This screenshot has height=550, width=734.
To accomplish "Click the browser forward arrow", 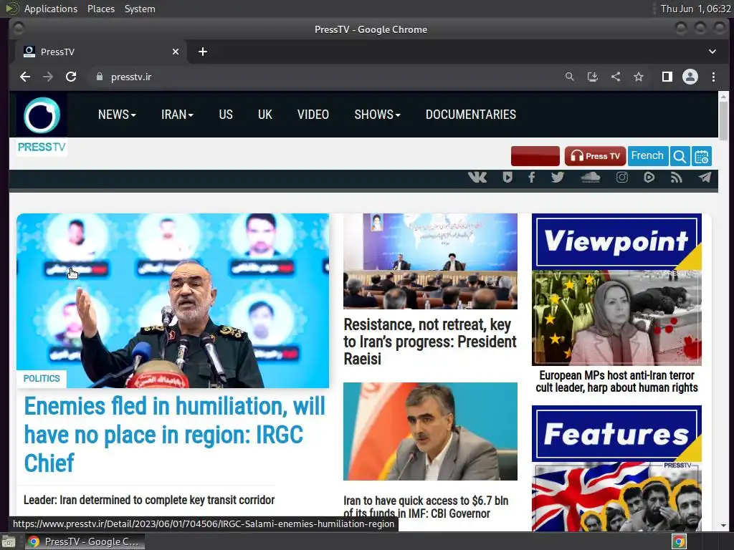I will pyautogui.click(x=48, y=77).
